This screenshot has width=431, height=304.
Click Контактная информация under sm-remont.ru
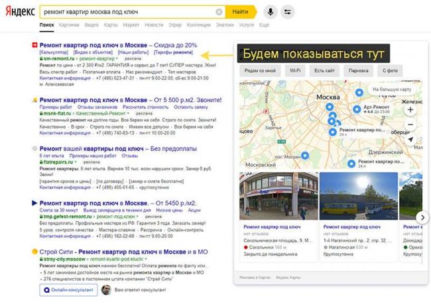(x=65, y=78)
